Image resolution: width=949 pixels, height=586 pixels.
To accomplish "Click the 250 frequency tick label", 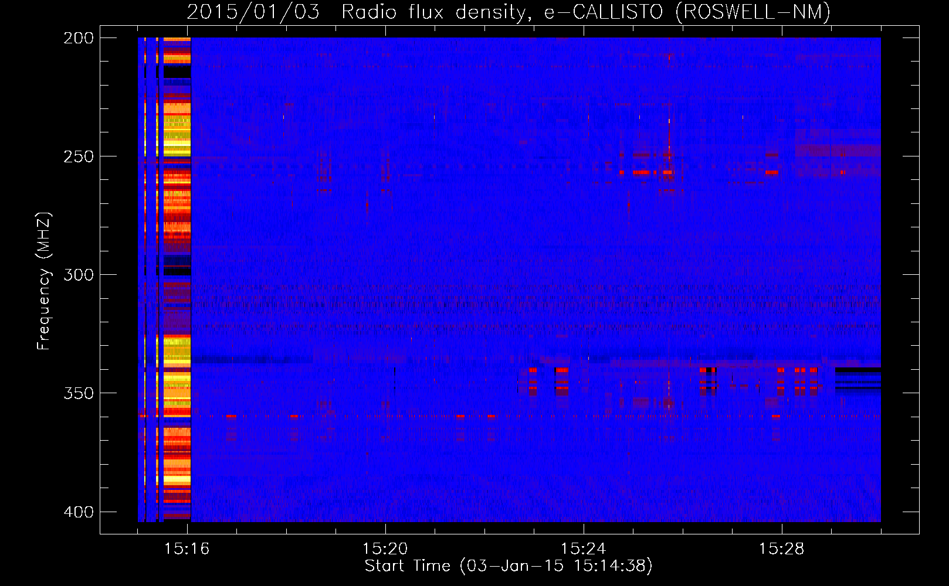I will 79,156.
